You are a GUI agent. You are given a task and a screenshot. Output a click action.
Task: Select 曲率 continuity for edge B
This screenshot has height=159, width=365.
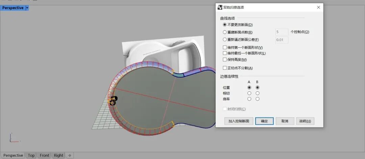pos(258,99)
